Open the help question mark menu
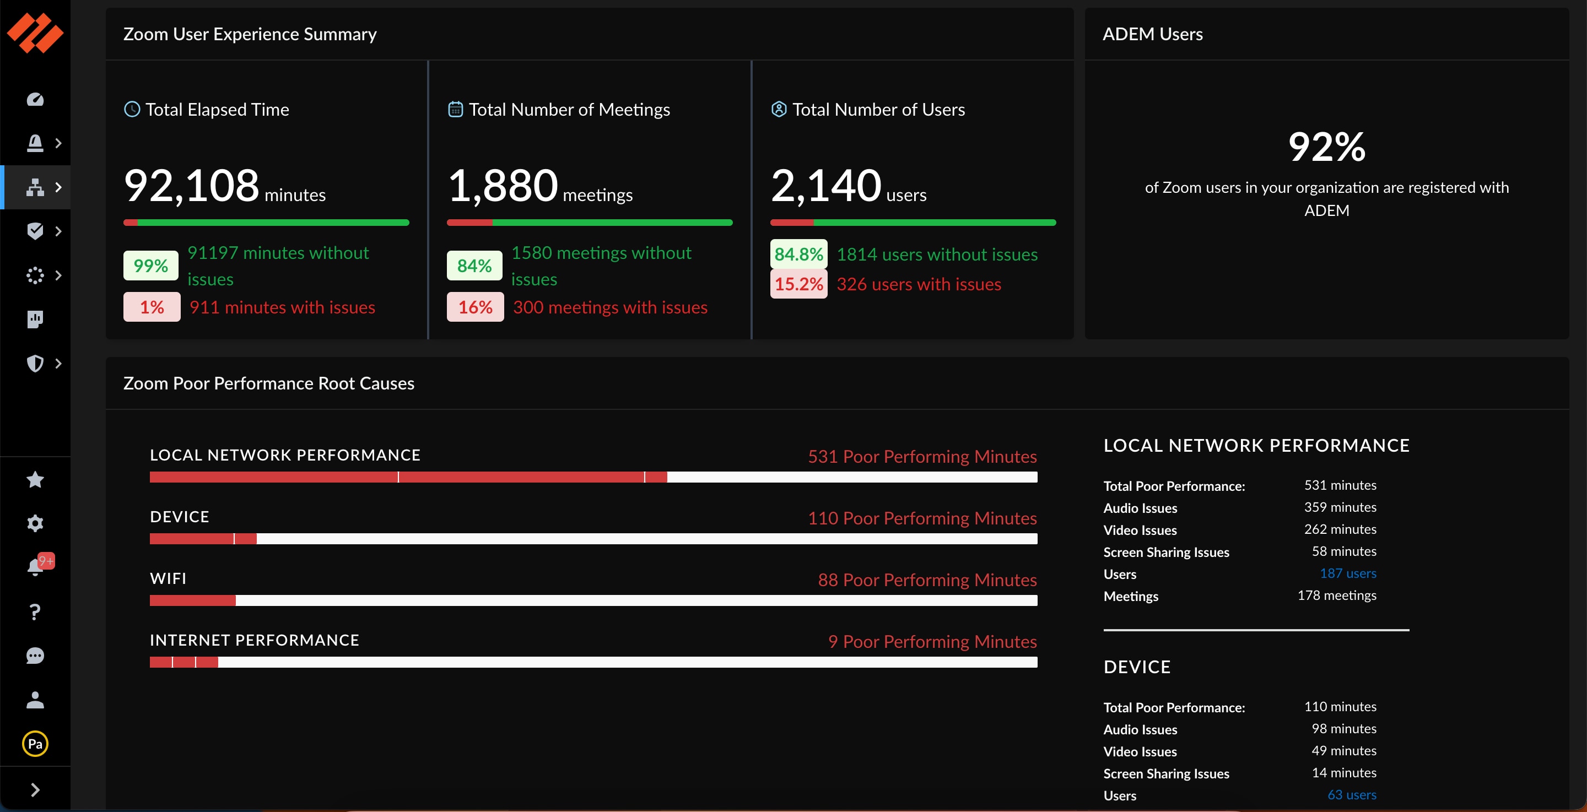 click(x=35, y=611)
